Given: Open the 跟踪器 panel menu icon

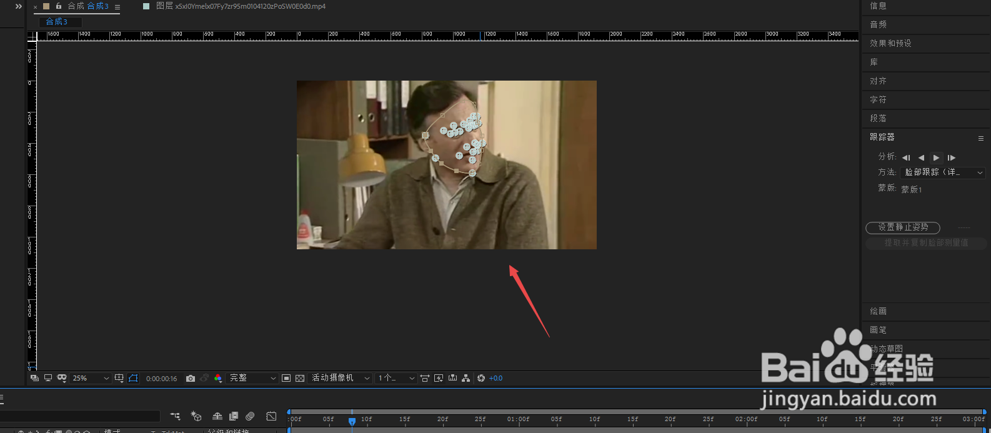Looking at the screenshot, I should pyautogui.click(x=981, y=138).
